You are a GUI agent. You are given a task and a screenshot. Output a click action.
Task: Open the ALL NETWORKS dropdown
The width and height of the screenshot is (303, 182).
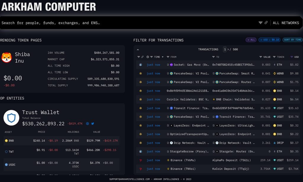[286, 23]
